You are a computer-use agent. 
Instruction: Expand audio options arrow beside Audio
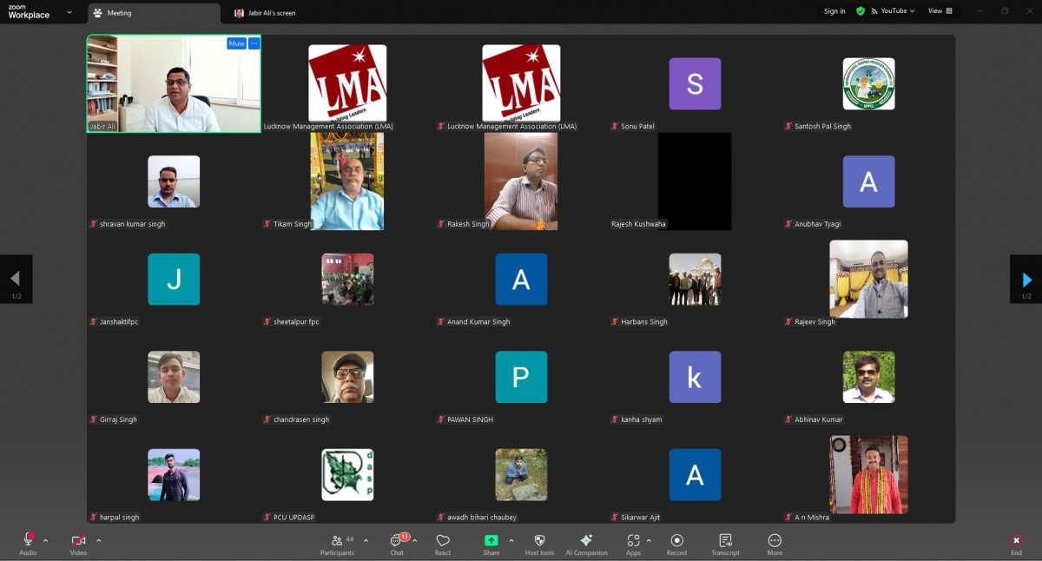point(46,540)
